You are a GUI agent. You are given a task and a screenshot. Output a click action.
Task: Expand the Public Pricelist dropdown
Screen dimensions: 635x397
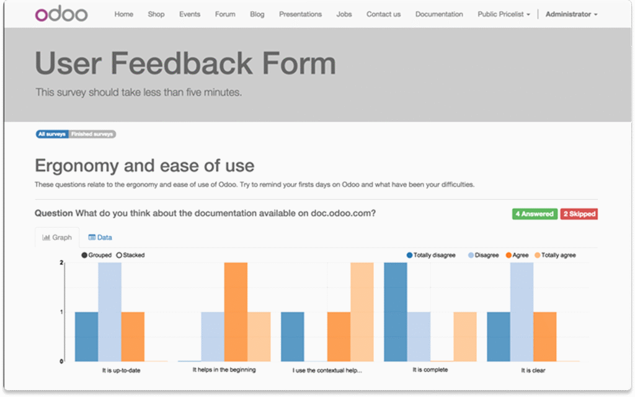click(504, 14)
